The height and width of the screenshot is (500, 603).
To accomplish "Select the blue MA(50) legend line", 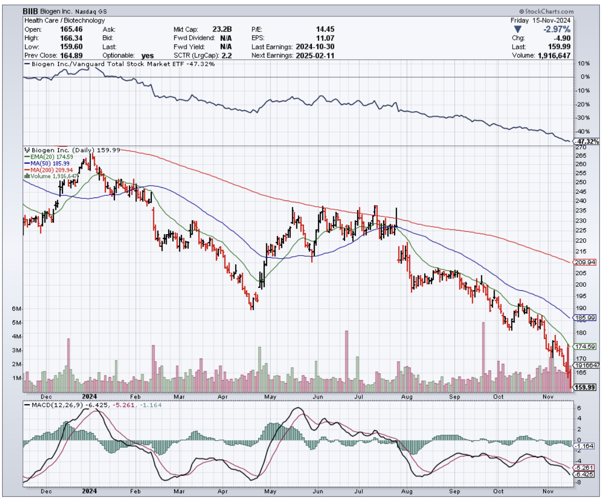I will (27, 163).
